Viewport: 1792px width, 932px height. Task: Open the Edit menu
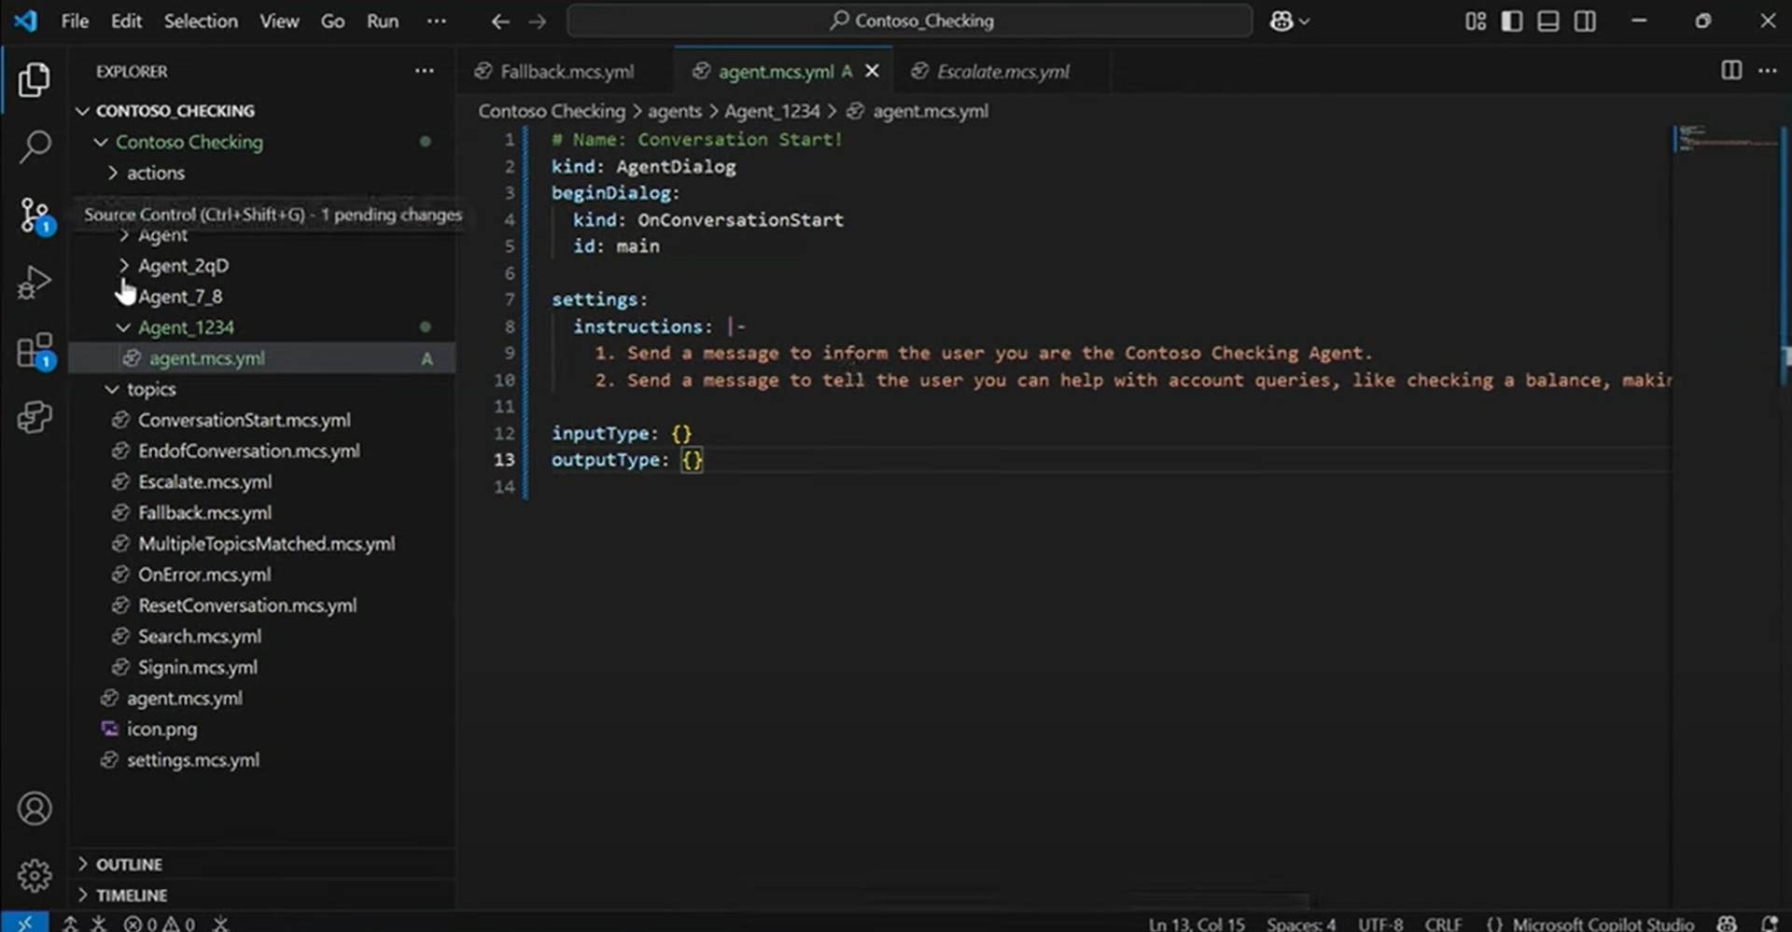click(126, 21)
